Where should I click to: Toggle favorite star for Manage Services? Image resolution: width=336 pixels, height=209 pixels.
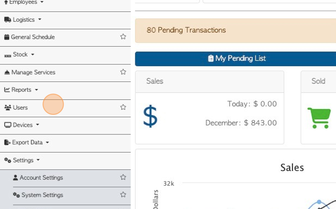pyautogui.click(x=123, y=72)
